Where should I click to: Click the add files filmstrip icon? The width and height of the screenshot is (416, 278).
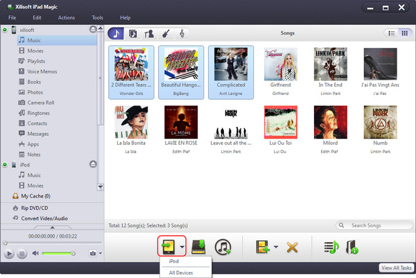click(262, 245)
